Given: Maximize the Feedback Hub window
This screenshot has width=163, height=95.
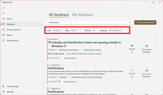Looking at the screenshot, I should click(153, 2).
